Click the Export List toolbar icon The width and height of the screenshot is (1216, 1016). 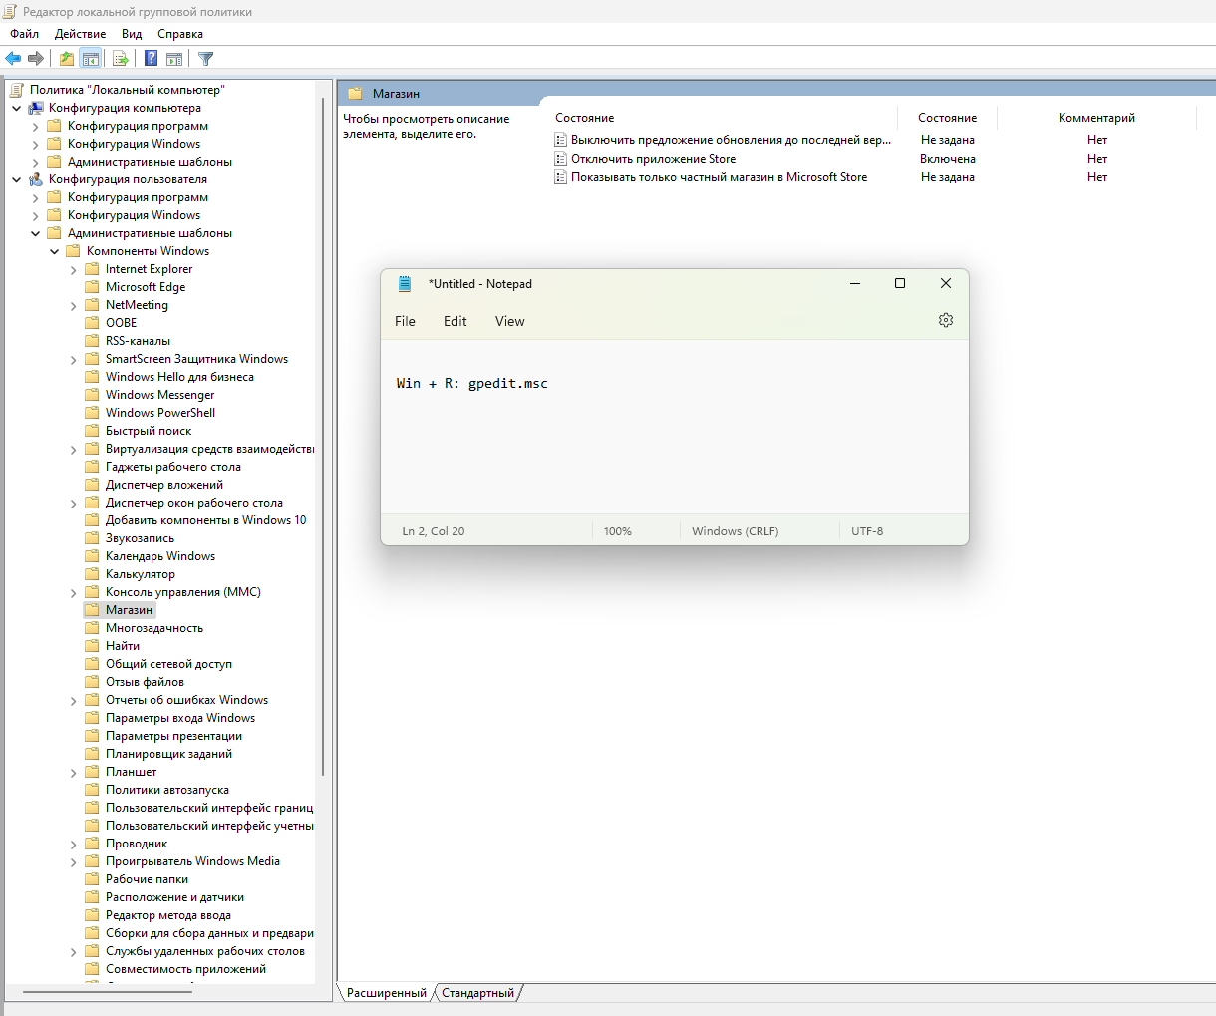point(121,59)
